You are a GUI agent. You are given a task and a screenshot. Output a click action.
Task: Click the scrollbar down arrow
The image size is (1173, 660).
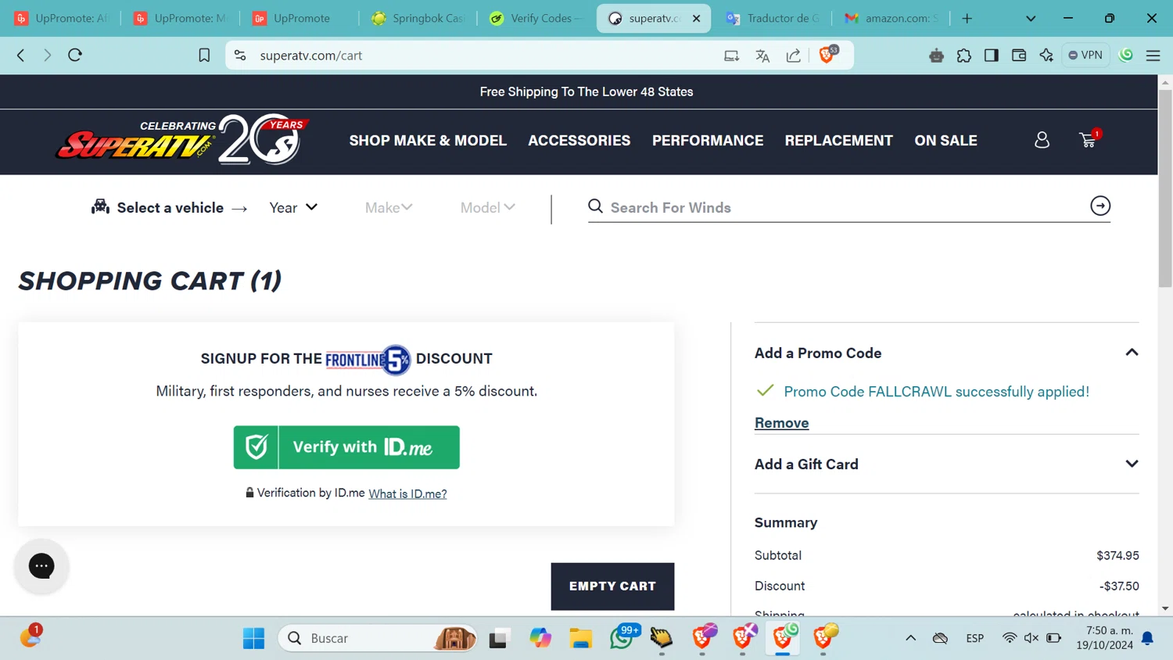(x=1165, y=608)
